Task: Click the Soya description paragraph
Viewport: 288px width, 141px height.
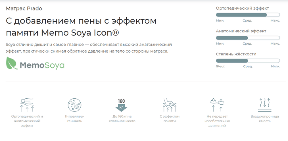Action: [89, 48]
